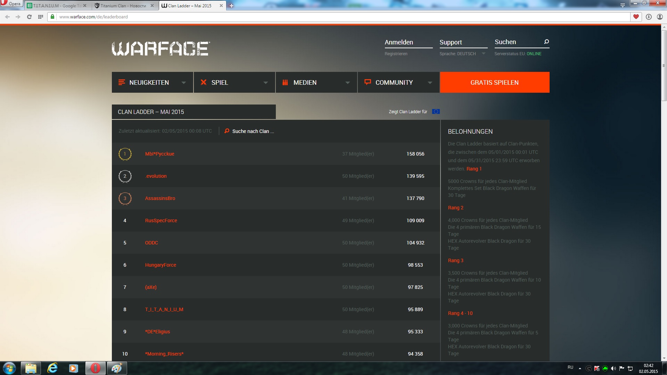Open the browser downloads icon
This screenshot has width=667, height=375.
click(x=649, y=17)
